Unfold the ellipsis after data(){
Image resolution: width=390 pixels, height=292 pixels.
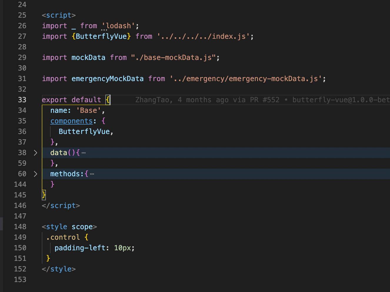(x=84, y=153)
